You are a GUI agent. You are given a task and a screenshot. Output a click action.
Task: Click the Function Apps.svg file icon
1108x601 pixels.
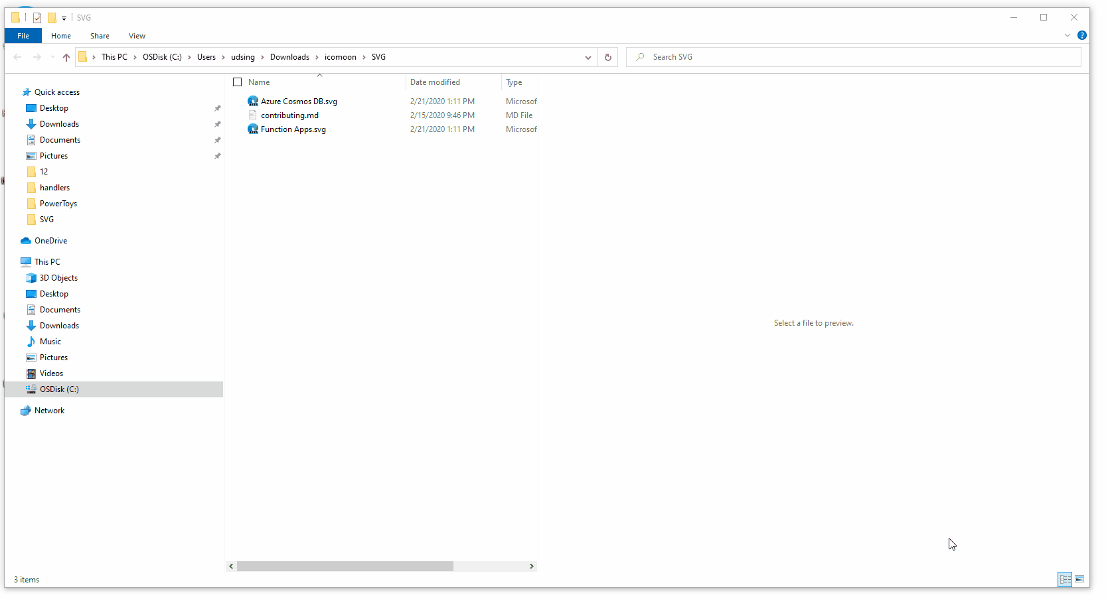point(253,129)
